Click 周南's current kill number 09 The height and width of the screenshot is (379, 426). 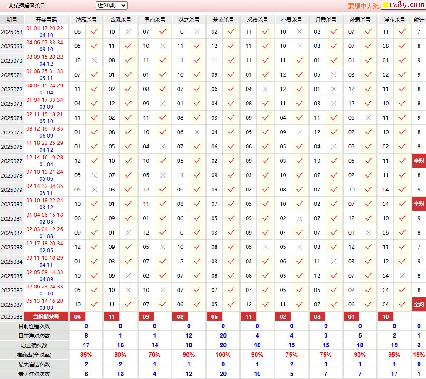pyautogui.click(x=146, y=316)
